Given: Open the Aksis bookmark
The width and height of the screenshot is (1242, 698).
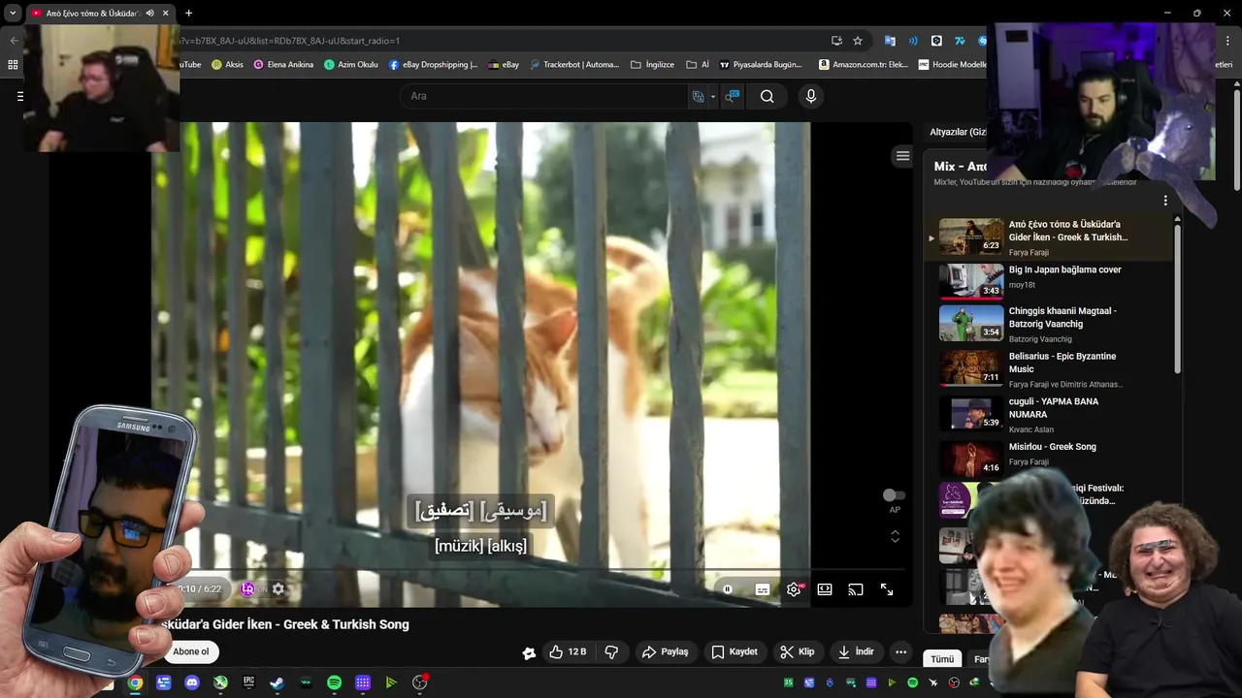Looking at the screenshot, I should point(226,65).
